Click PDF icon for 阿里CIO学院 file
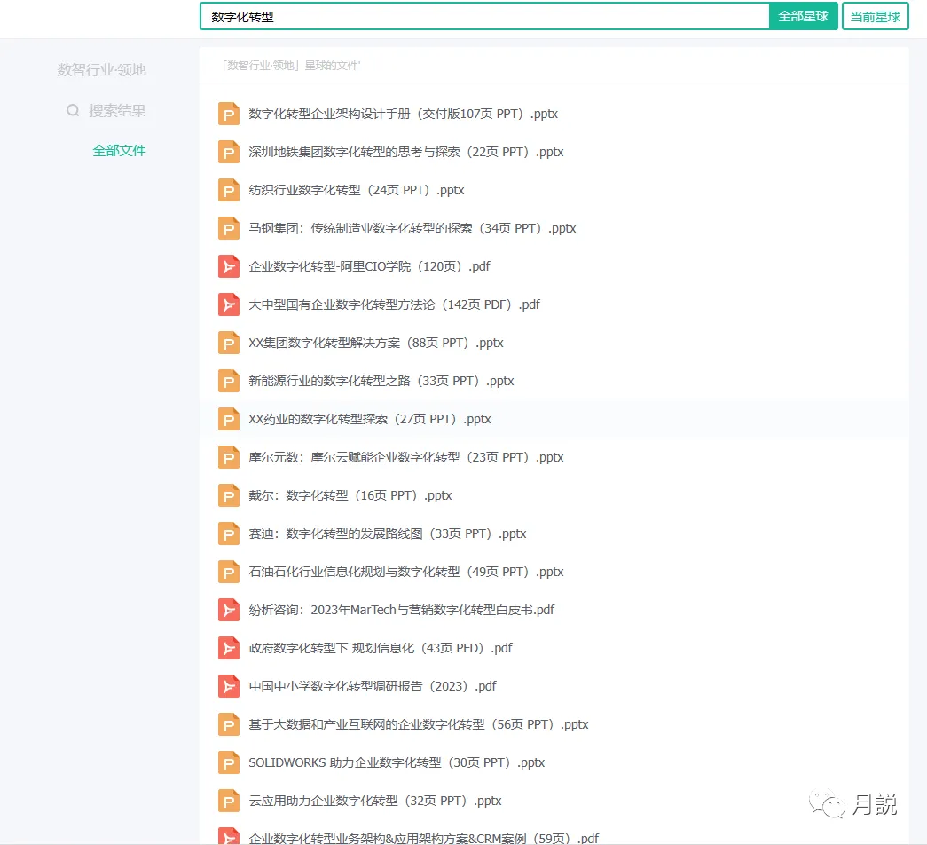 tap(229, 266)
